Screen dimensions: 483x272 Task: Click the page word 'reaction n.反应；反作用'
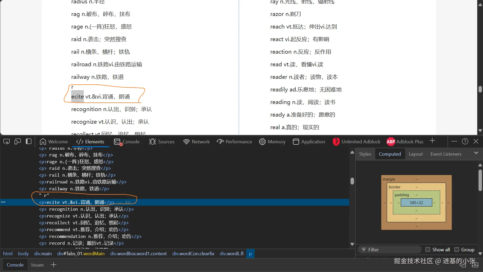pos(301,52)
